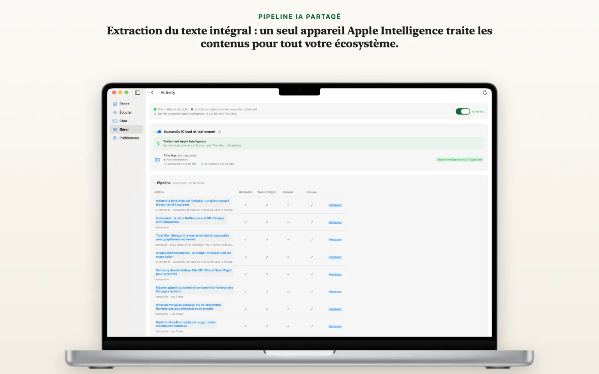Click Réessayer for Total War Shogun 2 article
Screen dimensions: 599x374
click(335, 240)
